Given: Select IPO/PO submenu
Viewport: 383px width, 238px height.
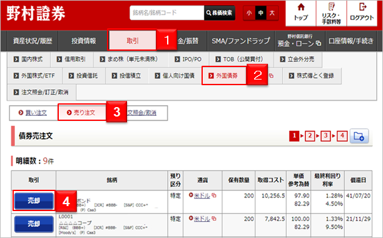Looking at the screenshot, I should point(188,59).
